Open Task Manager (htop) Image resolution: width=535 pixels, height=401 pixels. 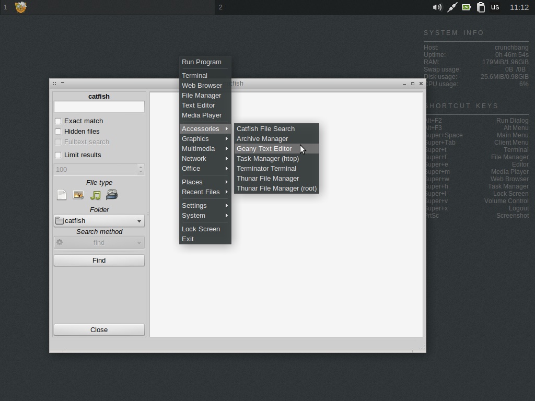tap(276, 159)
